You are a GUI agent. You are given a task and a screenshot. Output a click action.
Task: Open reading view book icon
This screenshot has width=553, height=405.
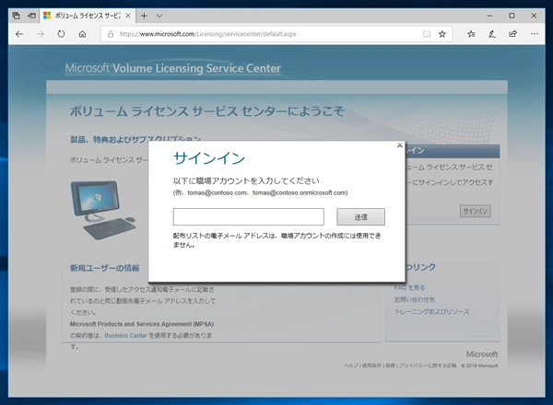click(427, 34)
